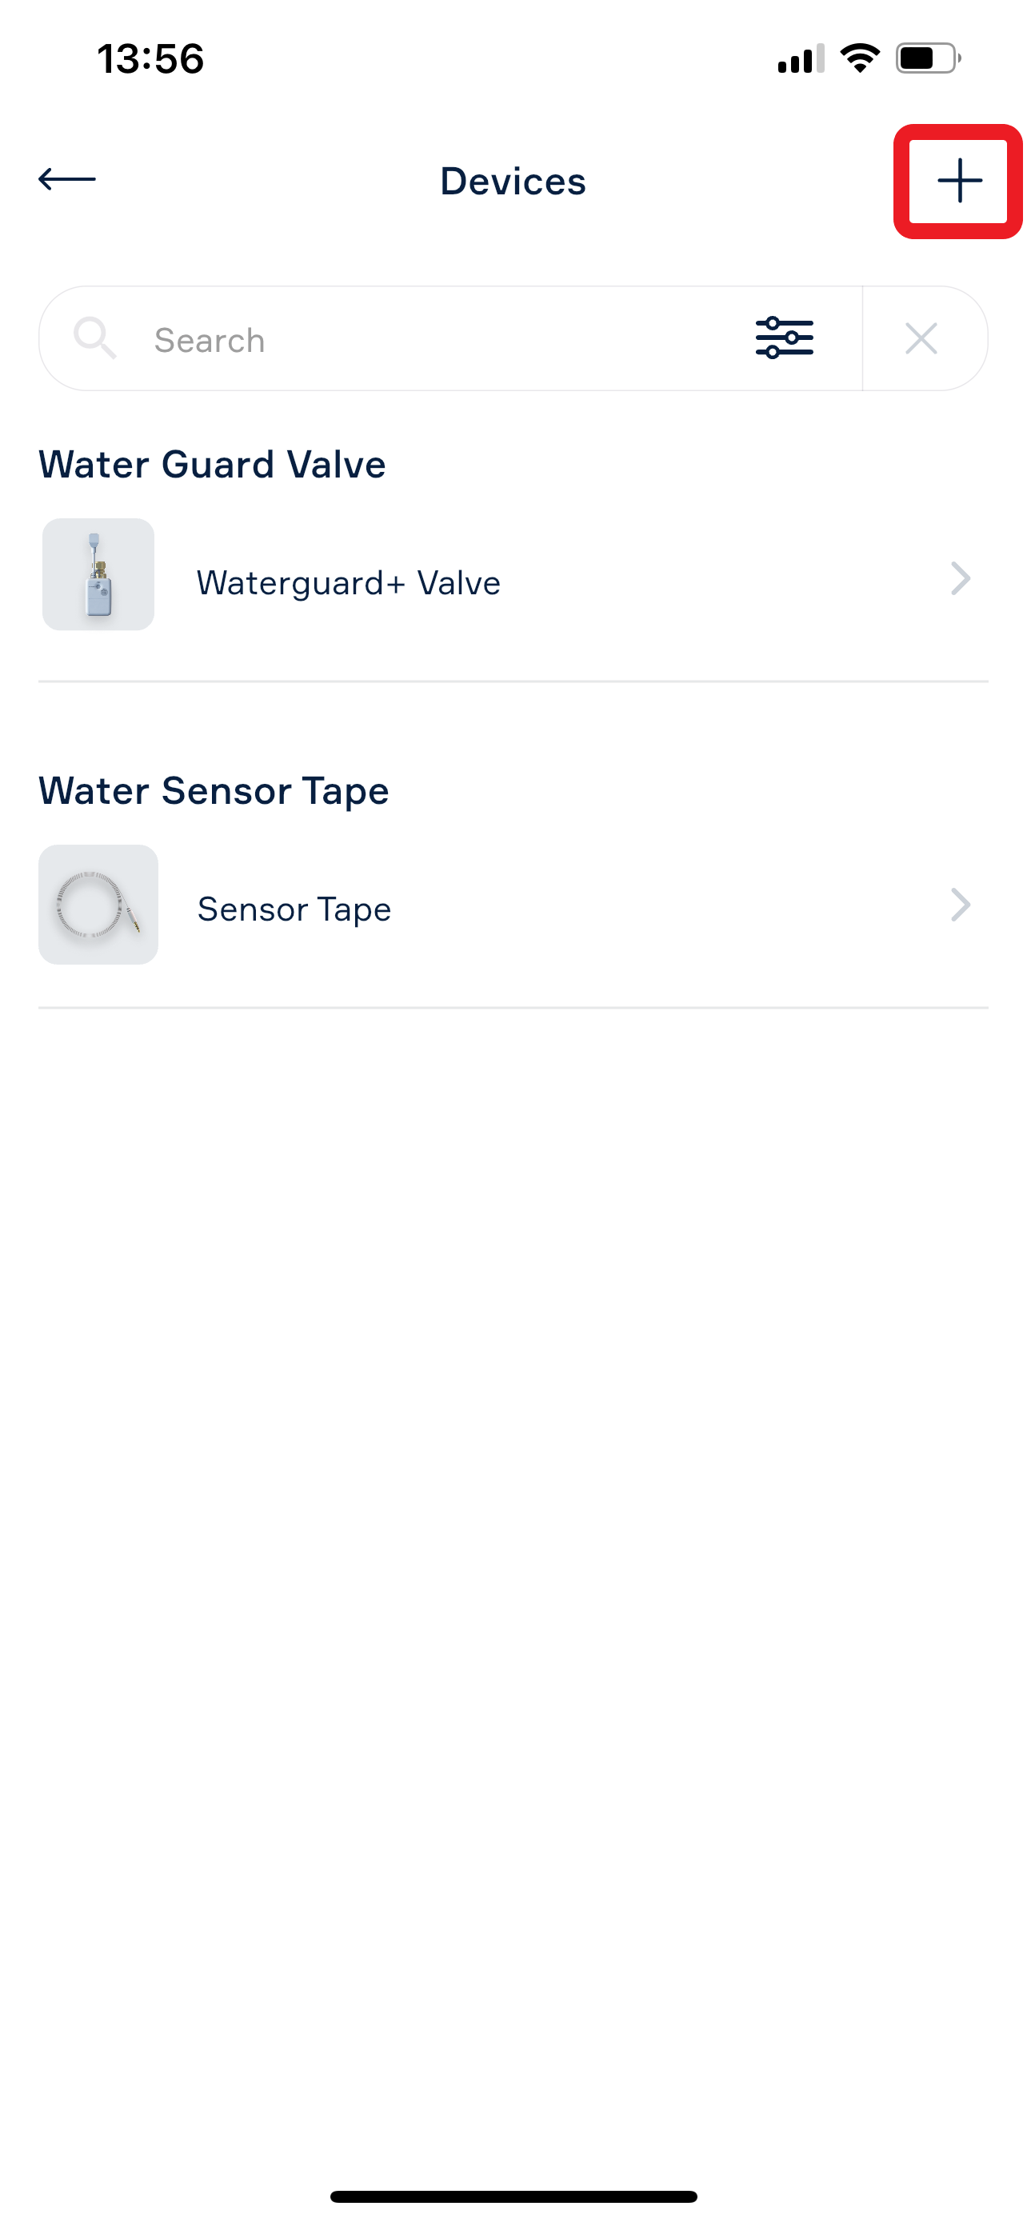The image size is (1027, 2222).
Task: Tap the Devices page title
Action: (513, 181)
